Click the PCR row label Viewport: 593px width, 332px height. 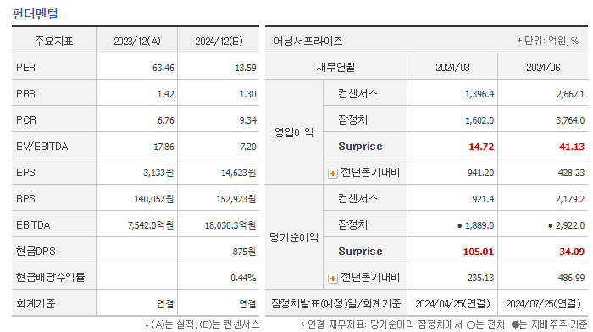tap(26, 120)
